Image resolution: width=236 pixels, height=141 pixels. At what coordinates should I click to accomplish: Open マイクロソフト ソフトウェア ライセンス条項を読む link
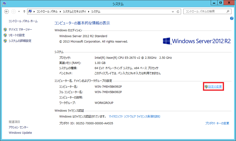pos(135,116)
